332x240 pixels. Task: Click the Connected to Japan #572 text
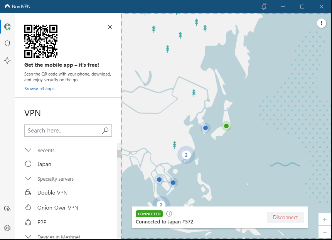pyautogui.click(x=164, y=222)
